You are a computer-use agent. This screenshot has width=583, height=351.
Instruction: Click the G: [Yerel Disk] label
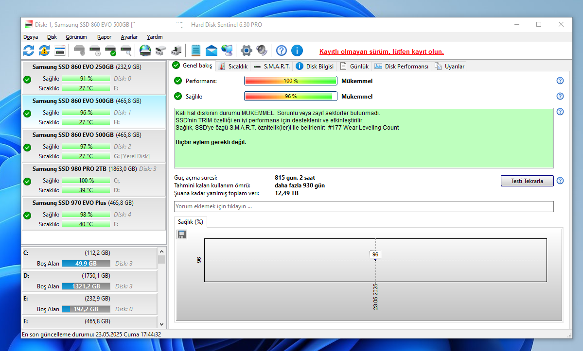coord(132,156)
